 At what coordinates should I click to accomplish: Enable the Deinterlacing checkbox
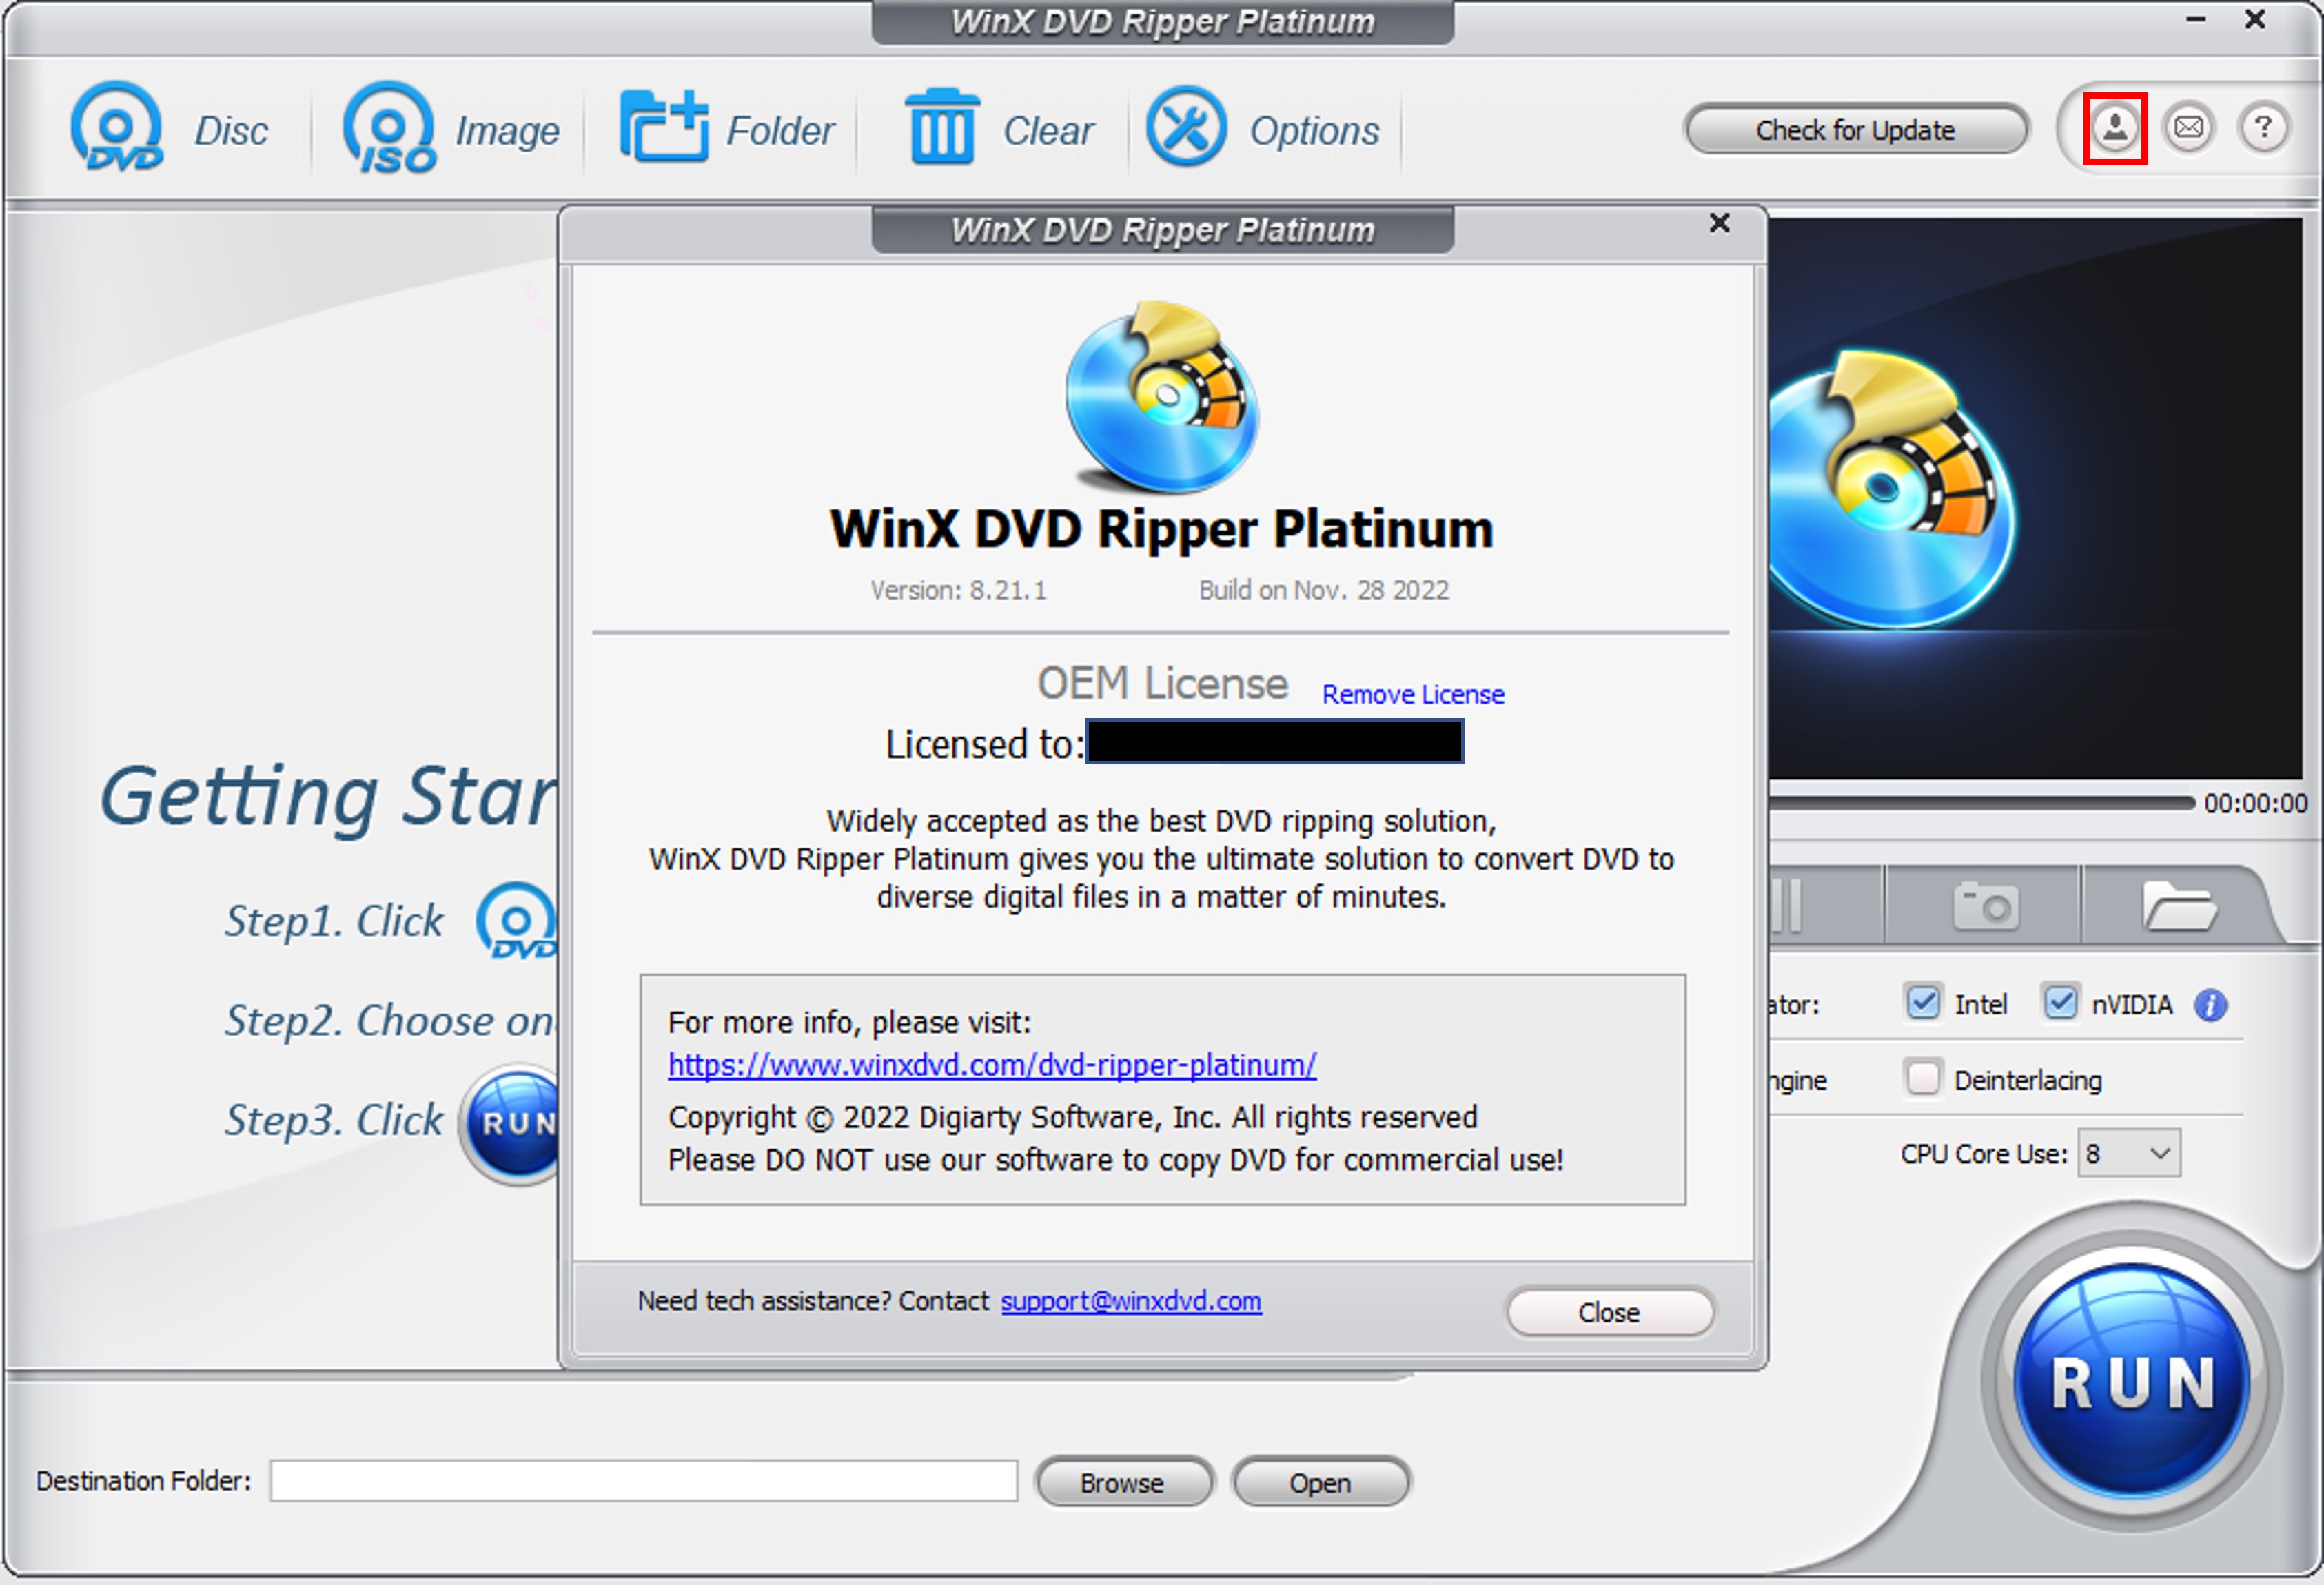tap(1922, 1078)
